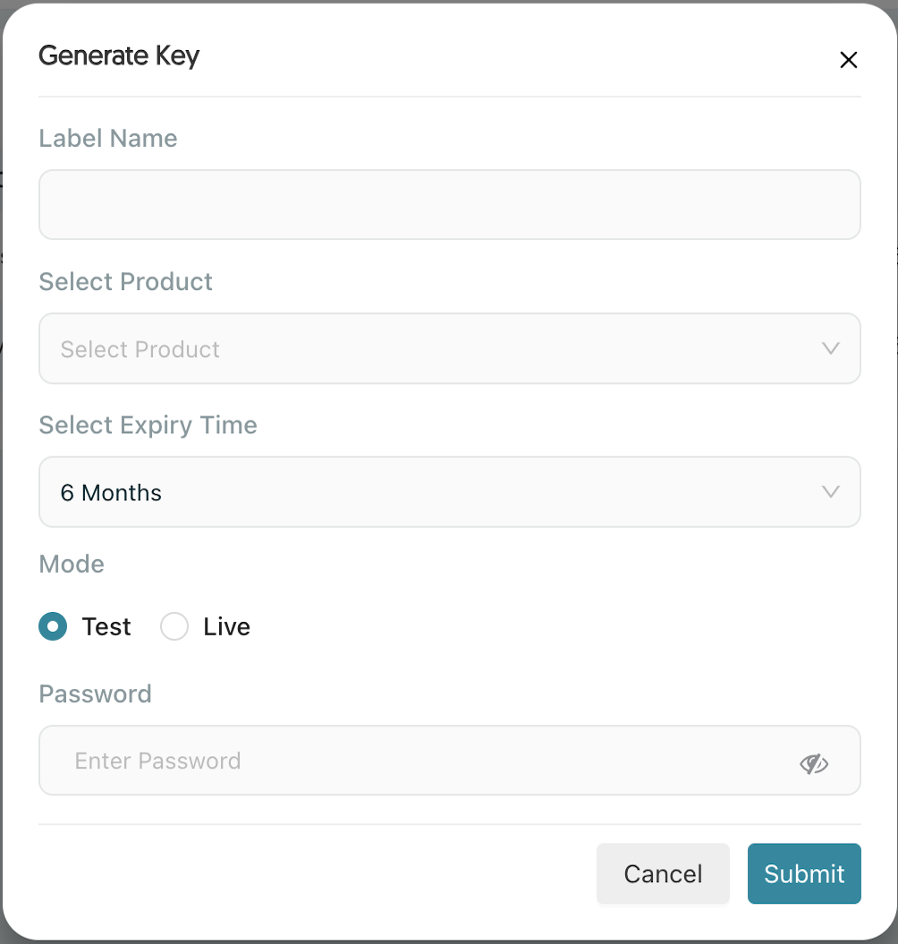
Task: Click the Select Expiry Time caption
Action: [x=148, y=425]
